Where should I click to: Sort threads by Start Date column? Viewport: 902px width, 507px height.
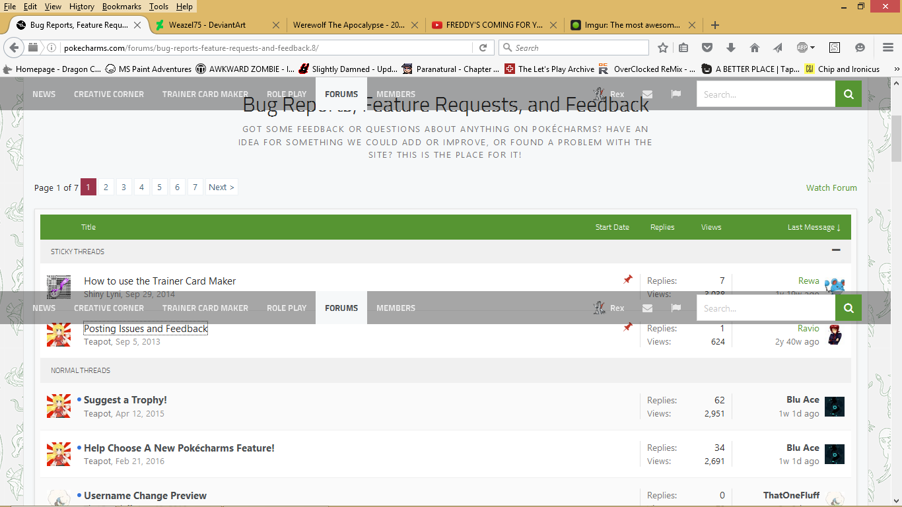tap(612, 227)
